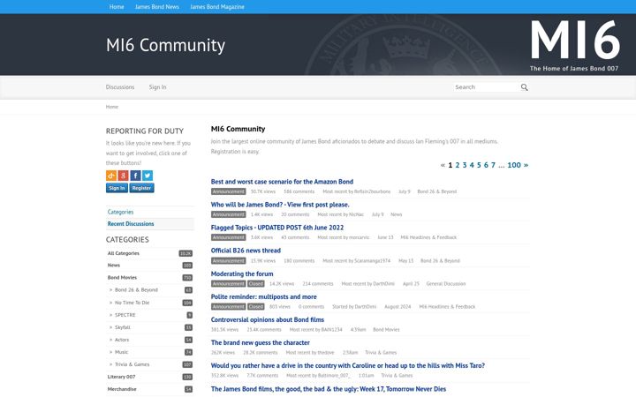Click 'Most recent by BAIN1234' link
Viewport: 636px width, 397px height.
click(x=315, y=330)
